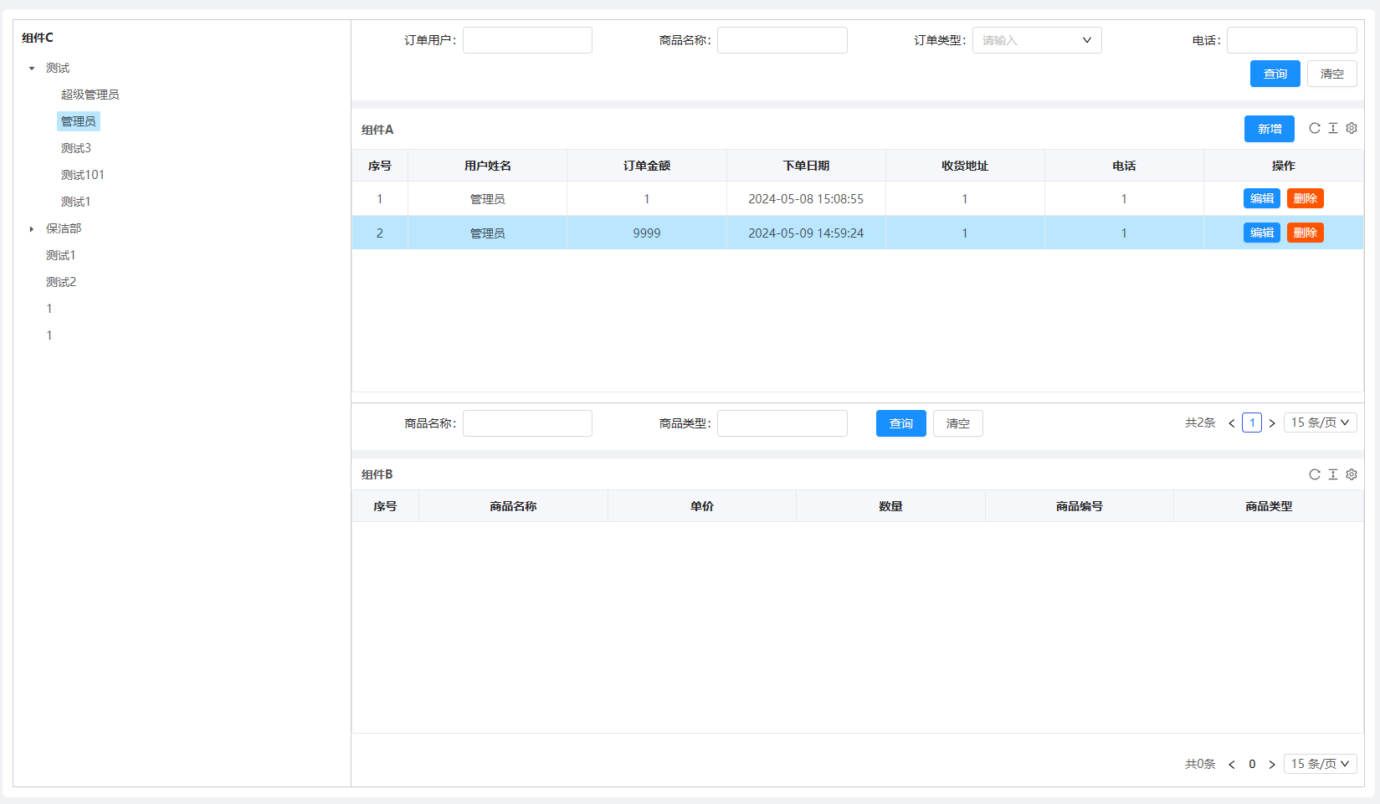
Task: Click the density icon in 组件B header
Action: click(x=1333, y=474)
